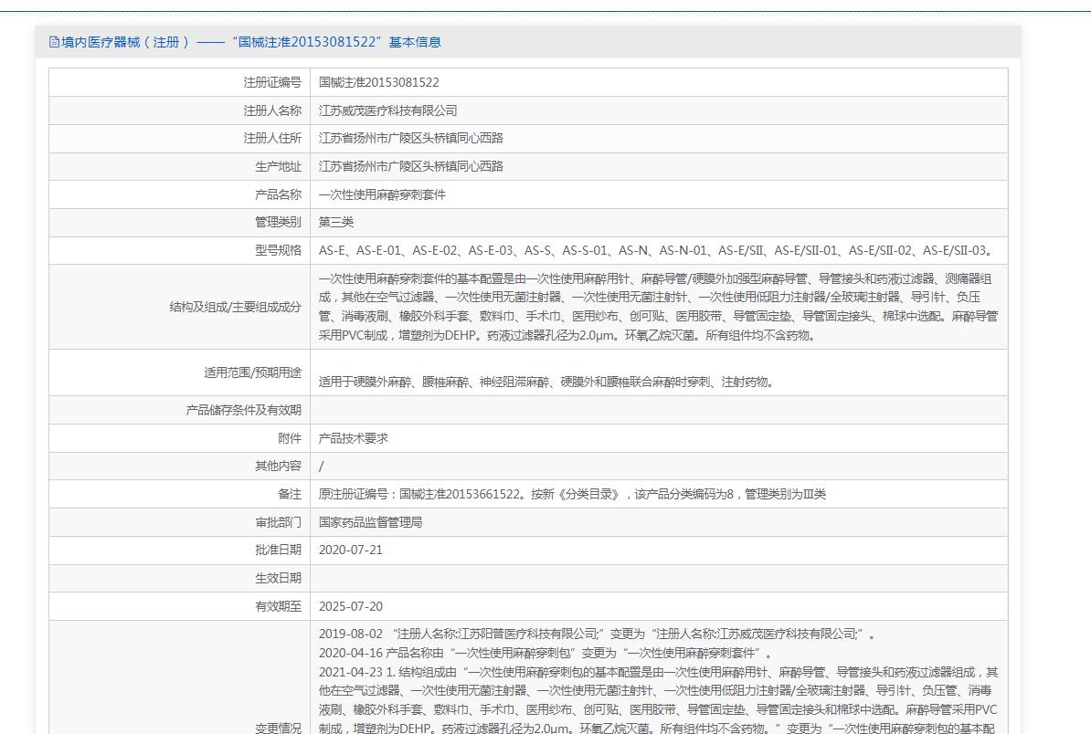Click the registrant name 江苏威茂医疗科技有限公司
Viewport: 1091px width, 734px height.
(x=387, y=110)
